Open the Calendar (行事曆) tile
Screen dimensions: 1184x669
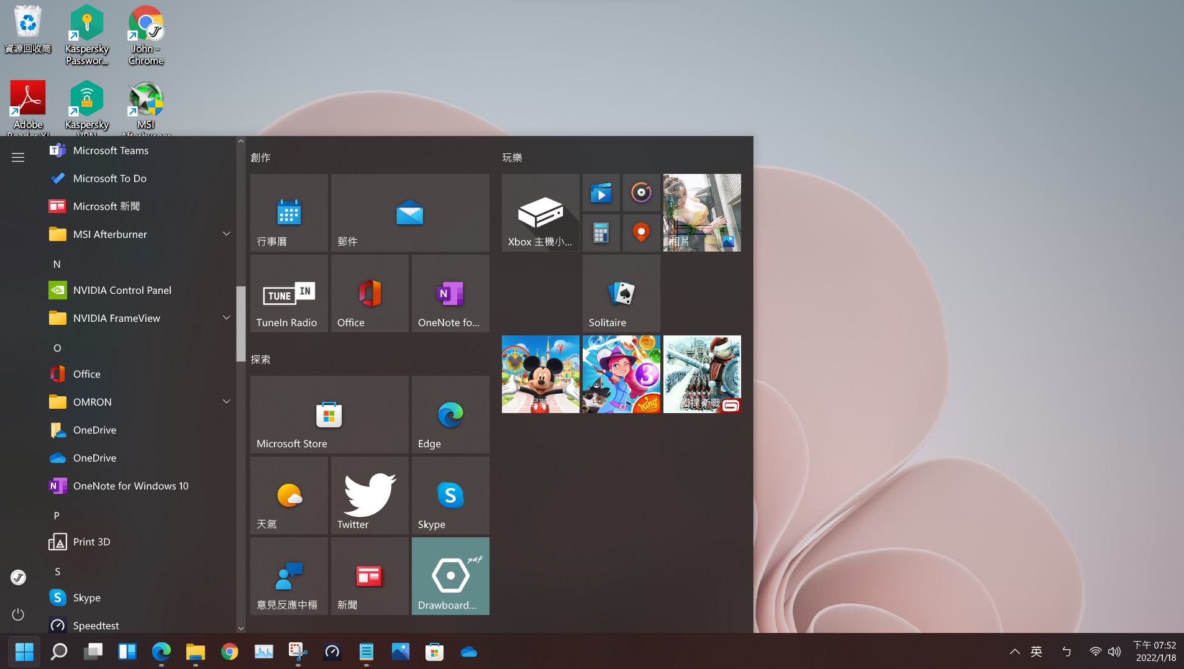click(289, 212)
